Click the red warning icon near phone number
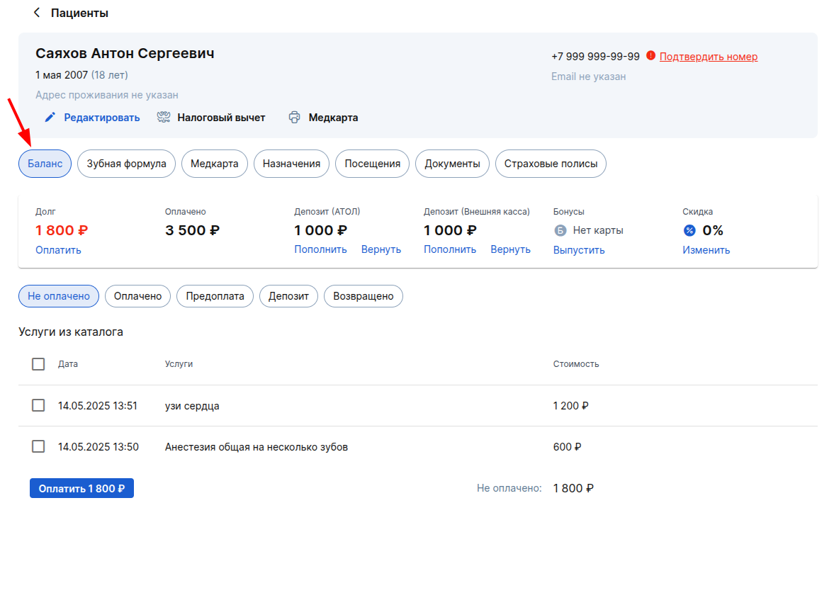The width and height of the screenshot is (834, 605). click(650, 55)
